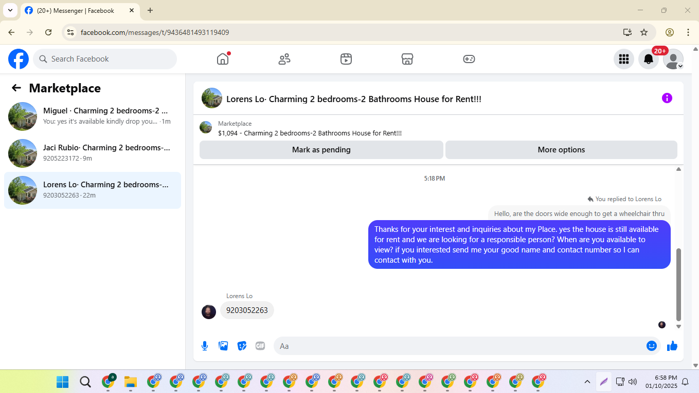Open Windows taskbar search
Screen dimensions: 699x393
(85, 382)
